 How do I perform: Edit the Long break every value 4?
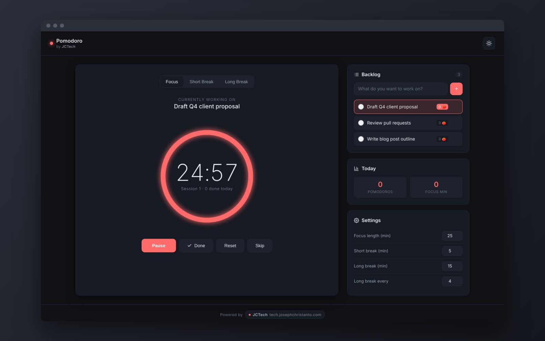click(452, 281)
